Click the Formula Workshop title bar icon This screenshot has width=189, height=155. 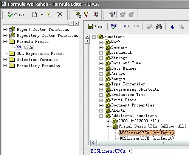(4, 4)
